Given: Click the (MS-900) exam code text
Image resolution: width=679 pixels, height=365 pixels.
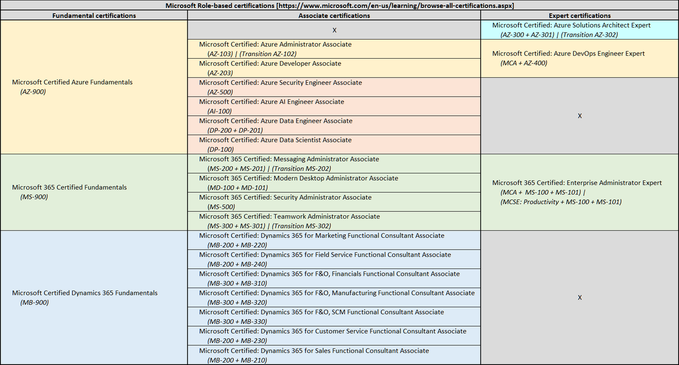Looking at the screenshot, I should pos(33,197).
